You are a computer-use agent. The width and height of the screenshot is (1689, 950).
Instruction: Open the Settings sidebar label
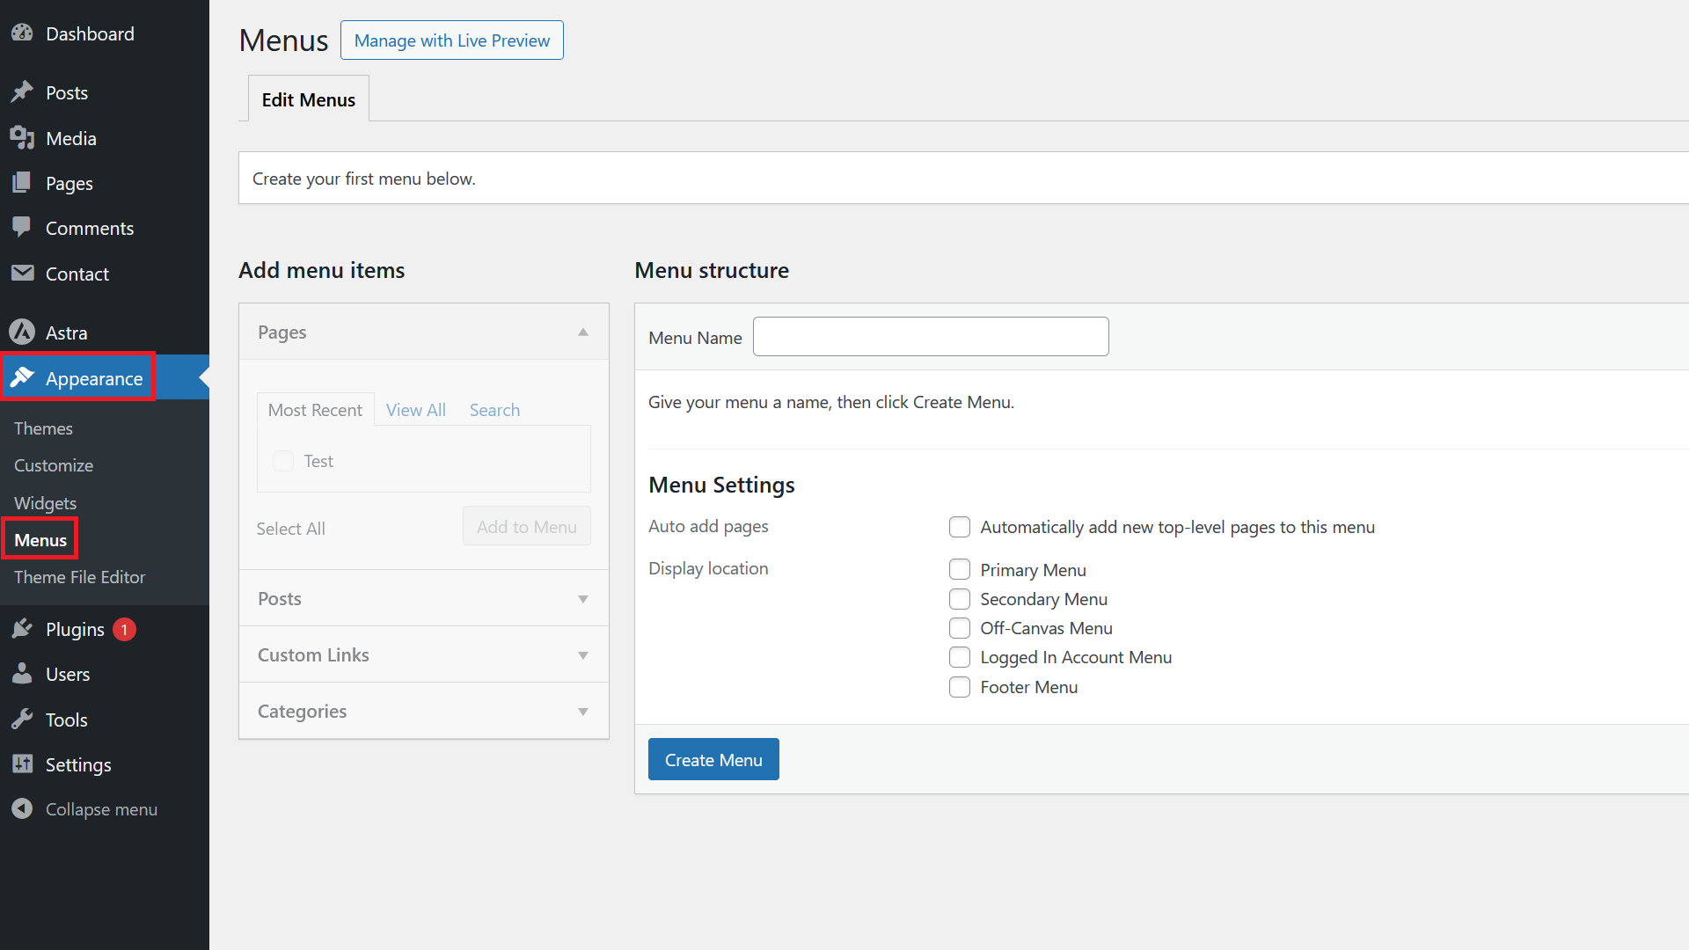pos(78,764)
